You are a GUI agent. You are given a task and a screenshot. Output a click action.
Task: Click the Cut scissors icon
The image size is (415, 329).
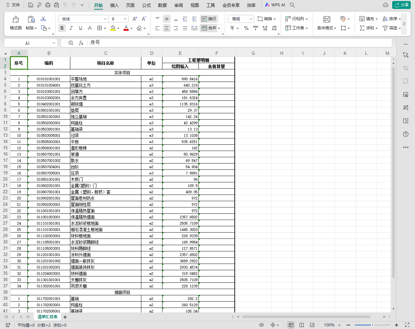(x=43, y=19)
